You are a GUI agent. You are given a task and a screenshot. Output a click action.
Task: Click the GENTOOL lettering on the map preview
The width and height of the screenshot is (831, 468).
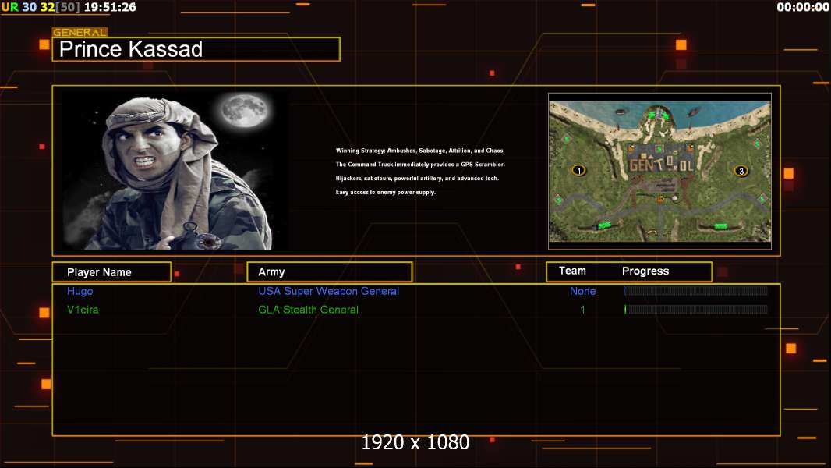coord(661,165)
